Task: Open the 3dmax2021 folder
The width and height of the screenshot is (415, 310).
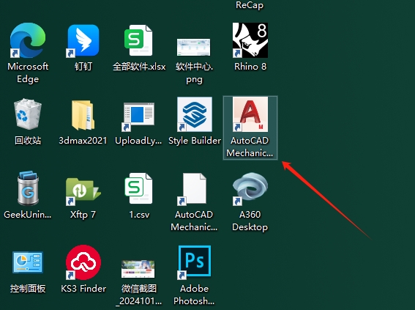Action: (83, 115)
